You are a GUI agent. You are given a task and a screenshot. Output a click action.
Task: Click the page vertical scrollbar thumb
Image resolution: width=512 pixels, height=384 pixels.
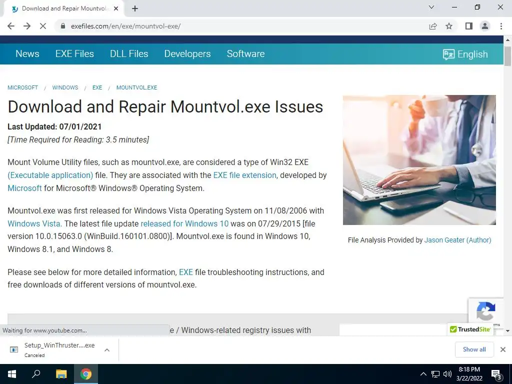pos(507,56)
